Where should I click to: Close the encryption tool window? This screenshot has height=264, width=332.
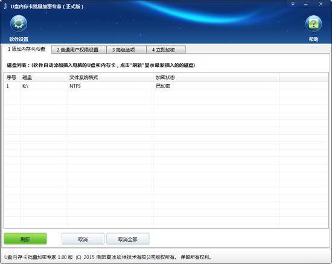click(321, 4)
